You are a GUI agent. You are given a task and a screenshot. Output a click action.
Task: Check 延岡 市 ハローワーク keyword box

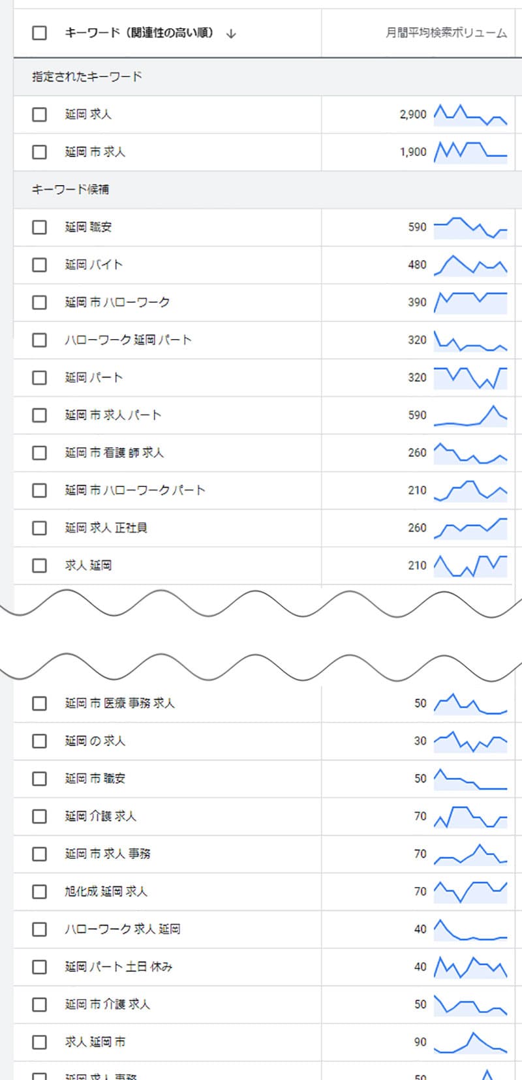point(40,303)
